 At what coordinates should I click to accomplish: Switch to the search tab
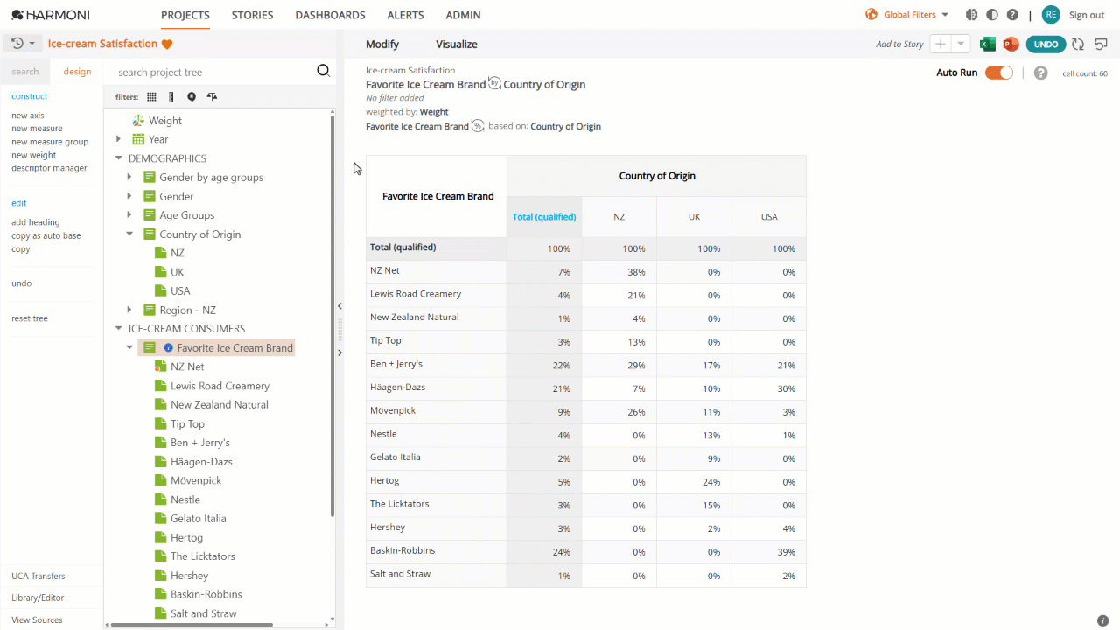25,72
